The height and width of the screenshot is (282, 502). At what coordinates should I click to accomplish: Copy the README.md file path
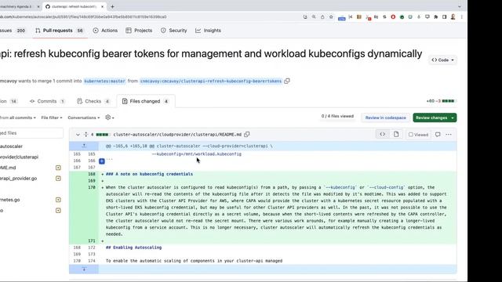pos(247,134)
